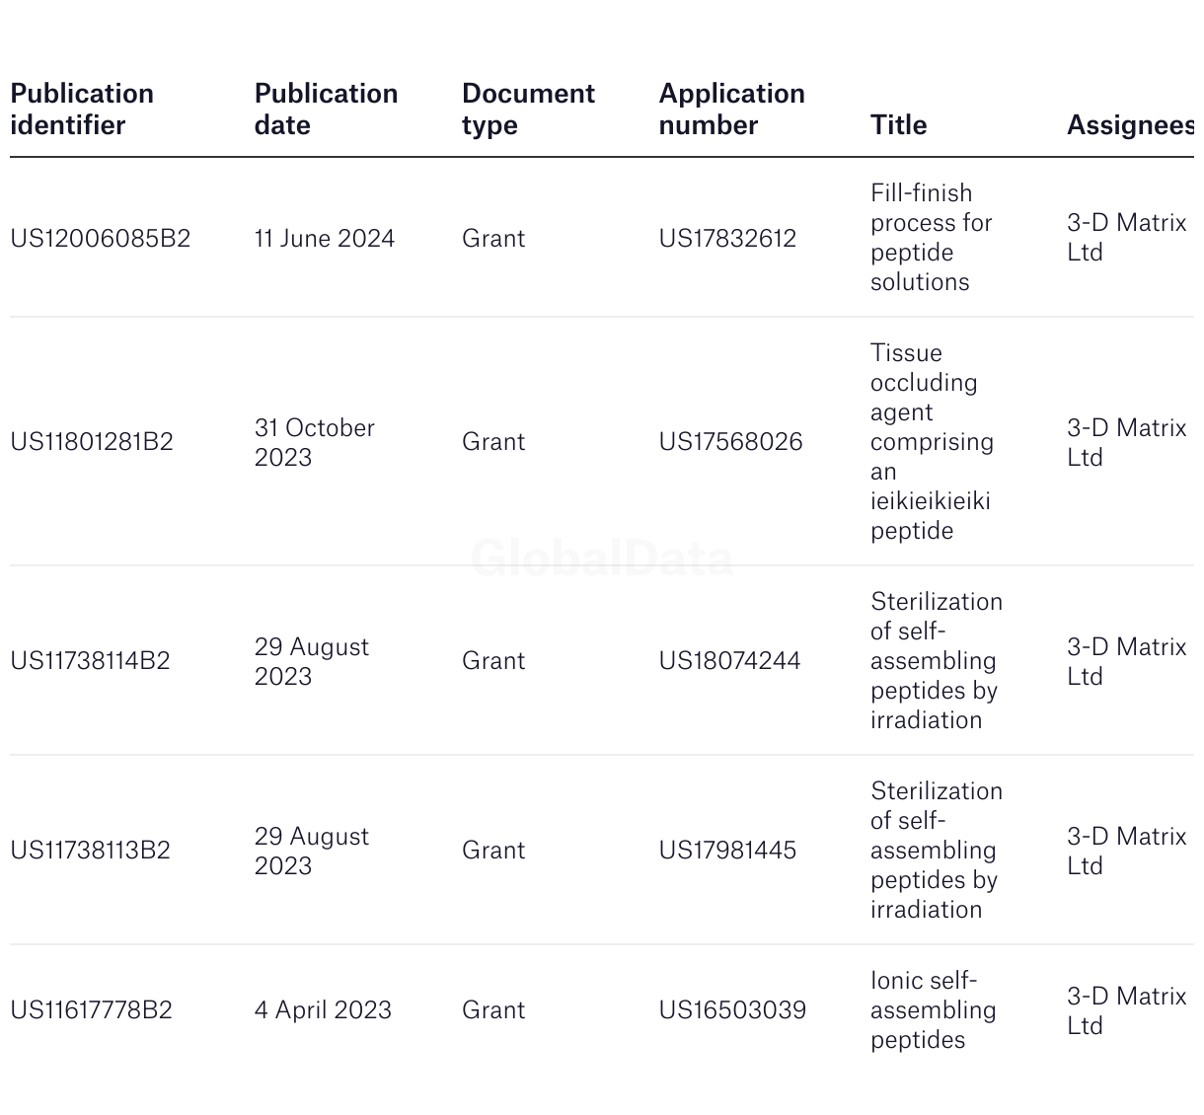
Task: Open publication US12006085B2
Action: 101,239
